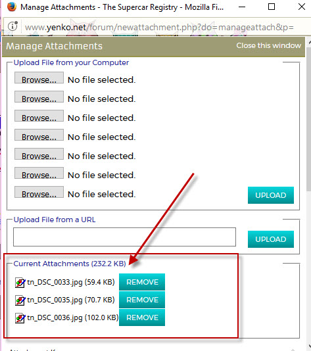Viewport: 311px width, 351px height.
Task: Open the fourth Browse file chooser
Action: click(x=39, y=135)
